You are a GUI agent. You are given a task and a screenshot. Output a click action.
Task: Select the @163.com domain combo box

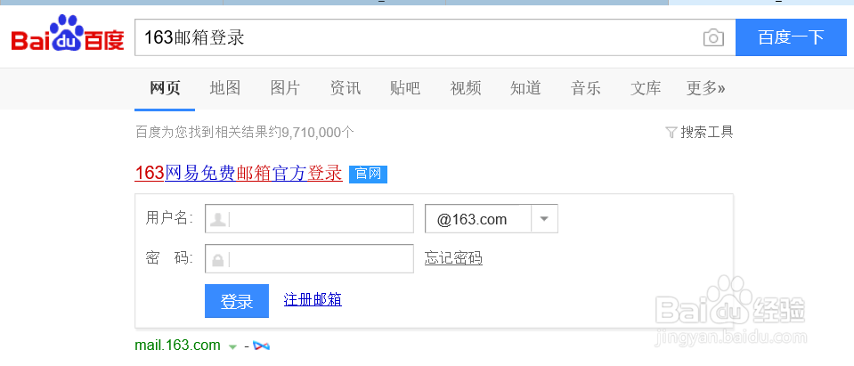point(492,219)
